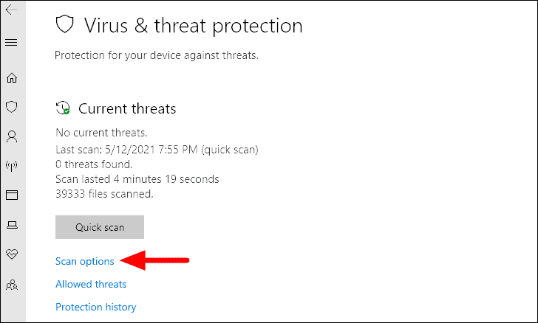Open the hamburger navigation menu
Viewport: 538px width, 323px height.
coord(11,43)
